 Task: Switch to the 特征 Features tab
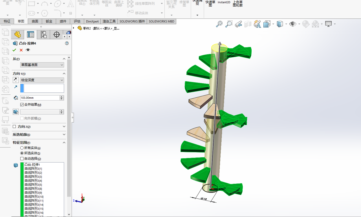click(x=7, y=21)
